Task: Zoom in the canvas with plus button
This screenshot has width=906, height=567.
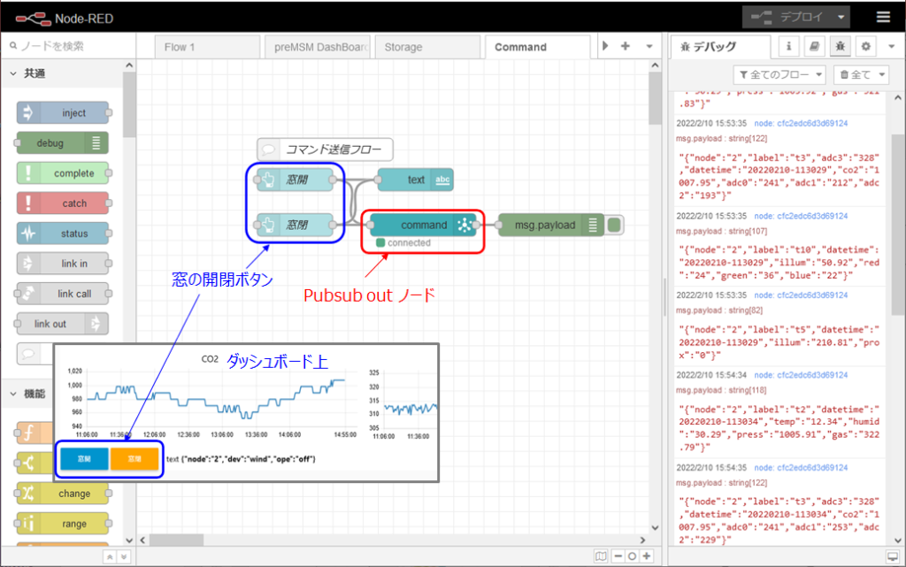Action: click(647, 556)
